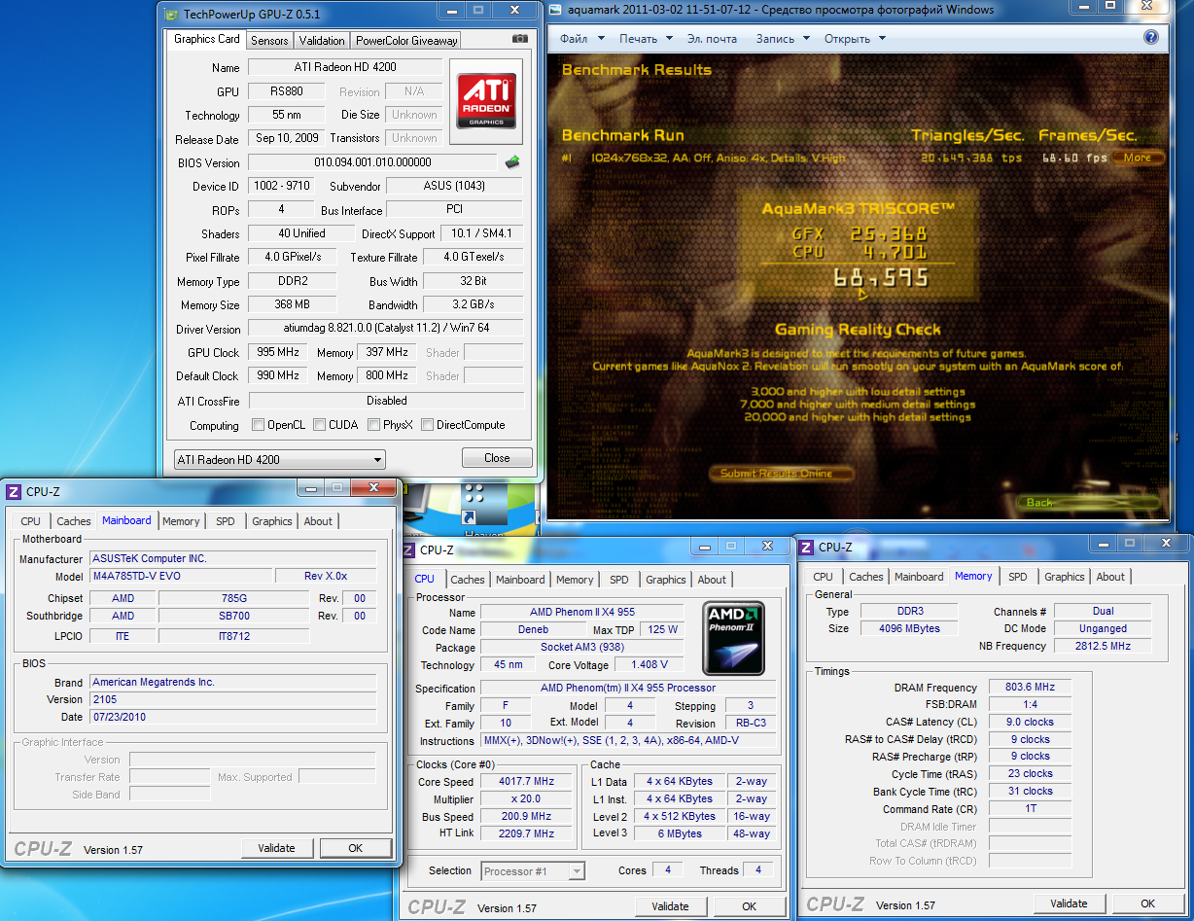Open SPD tab in CPU-Z Mainboard window
The width and height of the screenshot is (1194, 921).
pyautogui.click(x=226, y=521)
